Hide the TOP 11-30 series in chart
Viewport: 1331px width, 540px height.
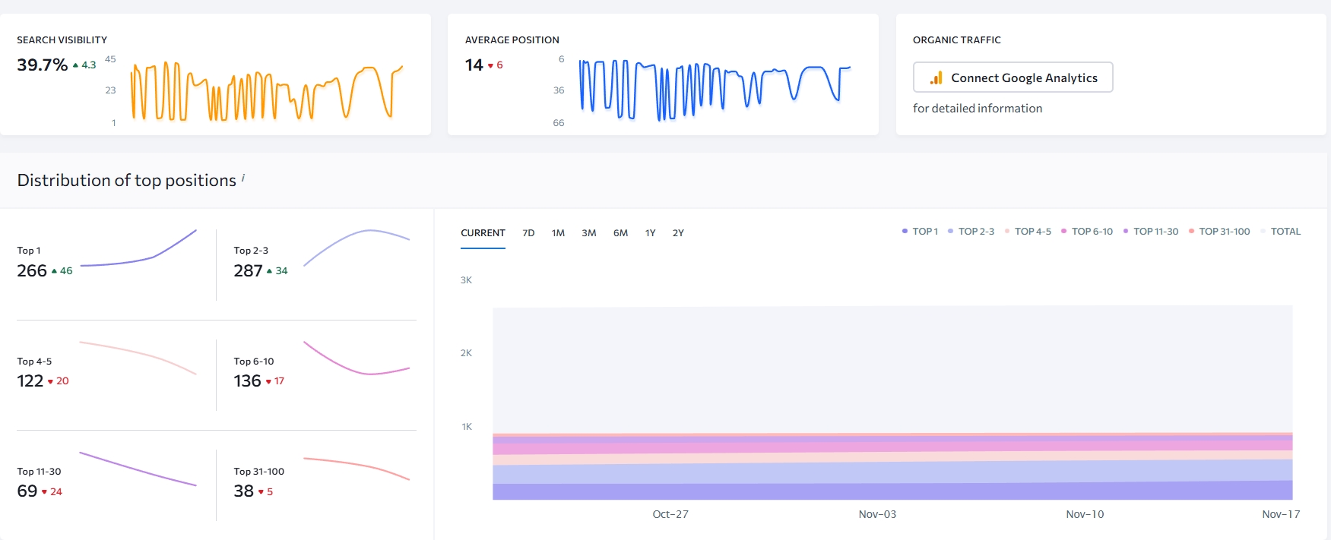[x=1150, y=232]
